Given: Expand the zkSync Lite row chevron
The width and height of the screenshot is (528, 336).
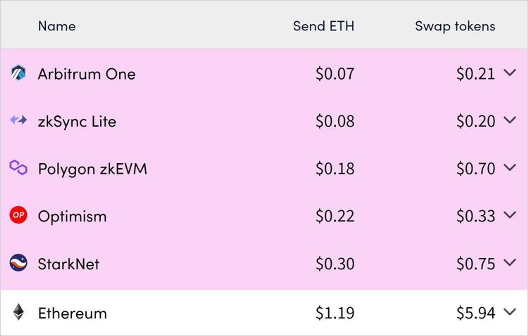Looking at the screenshot, I should tap(510, 120).
